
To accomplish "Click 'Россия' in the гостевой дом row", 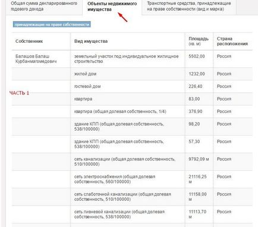I will pyautogui.click(x=224, y=86).
